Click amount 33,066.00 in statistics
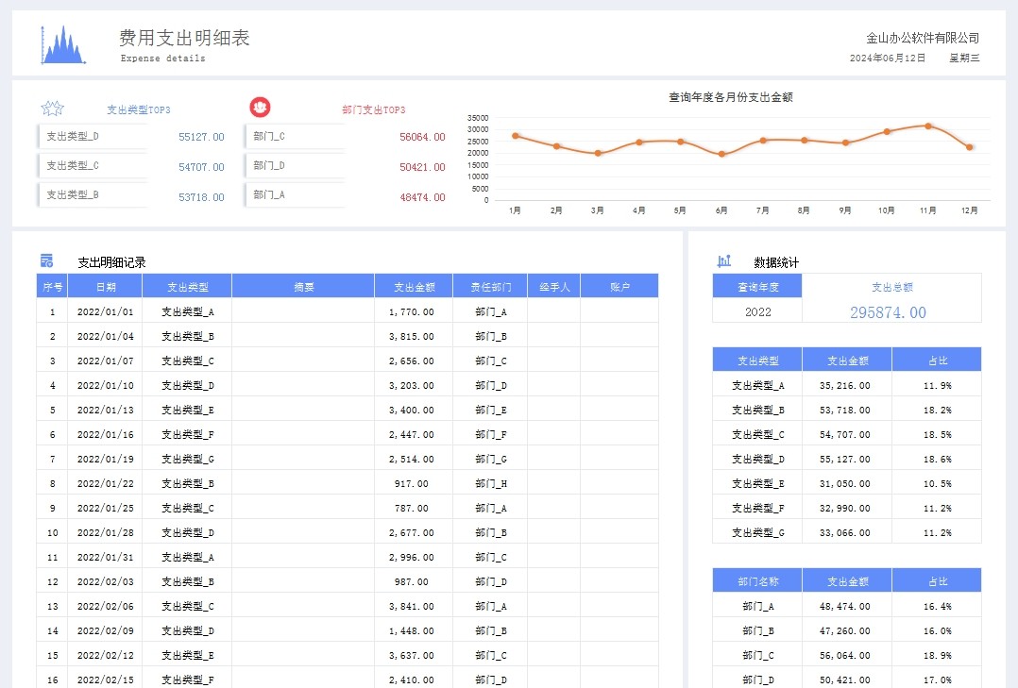 845,533
